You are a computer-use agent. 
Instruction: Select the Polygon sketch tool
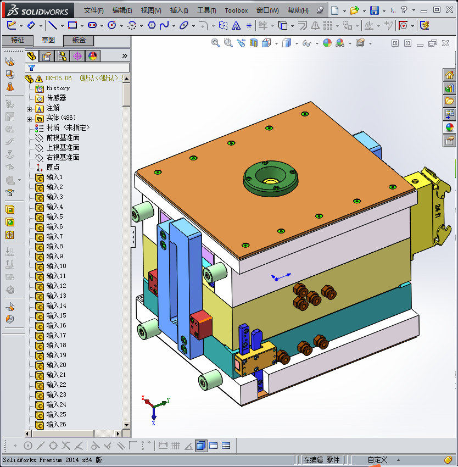tap(152, 25)
